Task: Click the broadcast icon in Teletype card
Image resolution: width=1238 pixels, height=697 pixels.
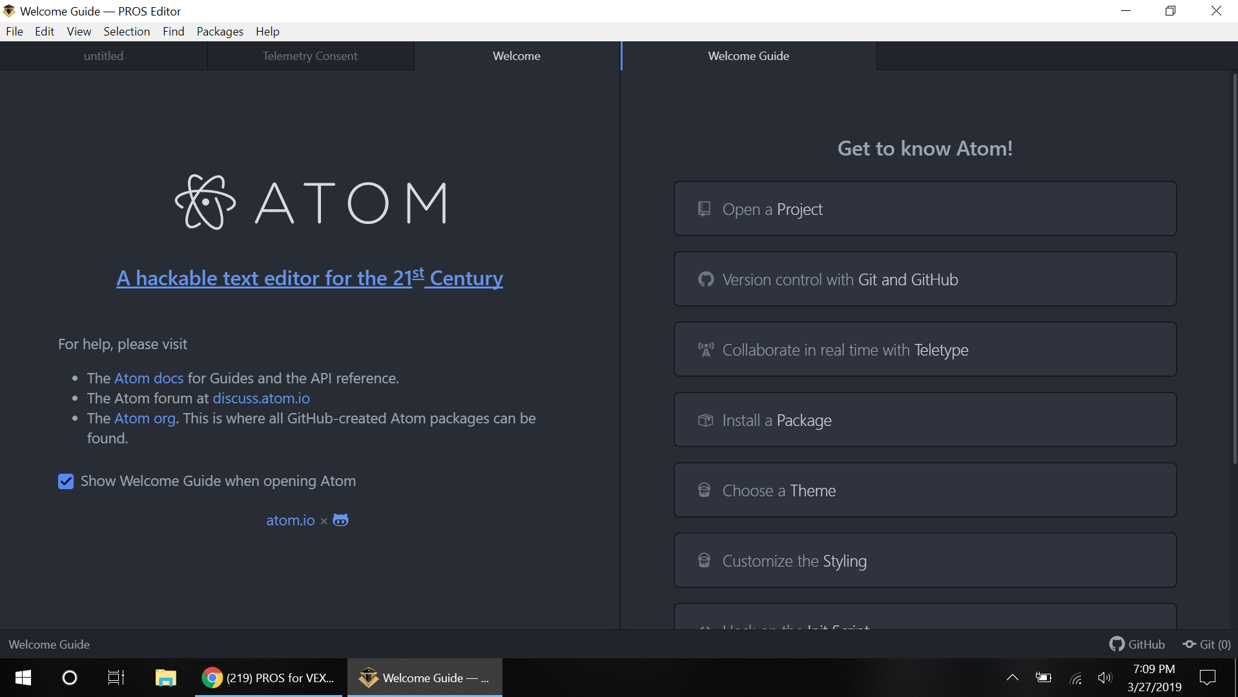Action: pos(705,350)
